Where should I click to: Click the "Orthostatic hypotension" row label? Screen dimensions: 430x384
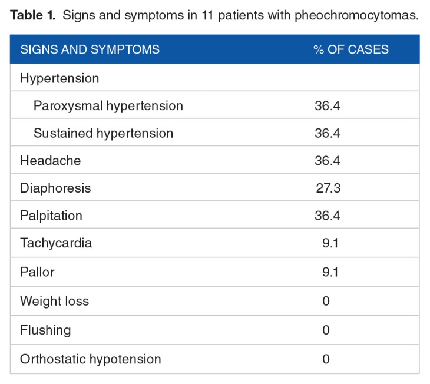[x=90, y=359]
